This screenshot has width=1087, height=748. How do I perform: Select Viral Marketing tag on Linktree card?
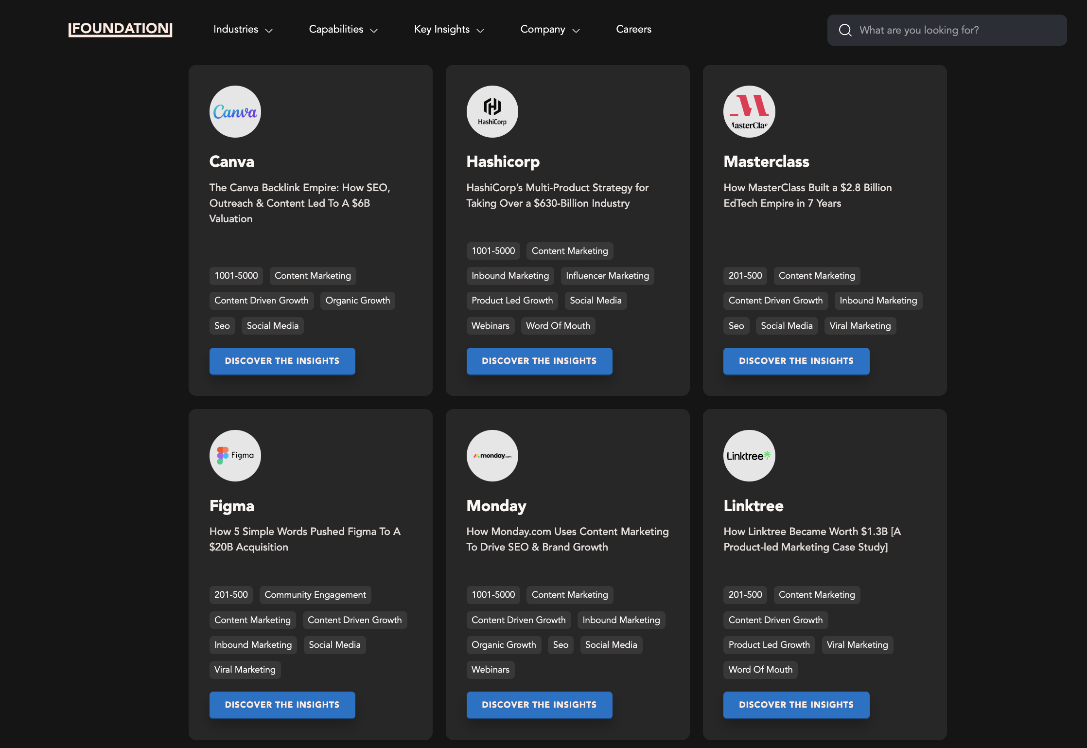858,645
